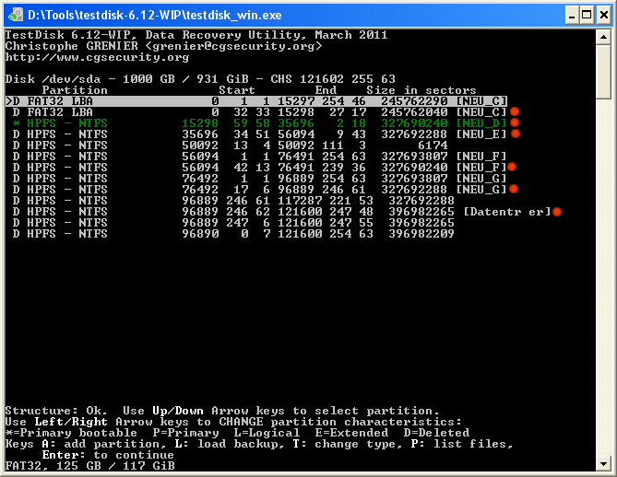617x477 pixels.
Task: Click the Structure: Ok. status text
Action: pyautogui.click(x=56, y=411)
